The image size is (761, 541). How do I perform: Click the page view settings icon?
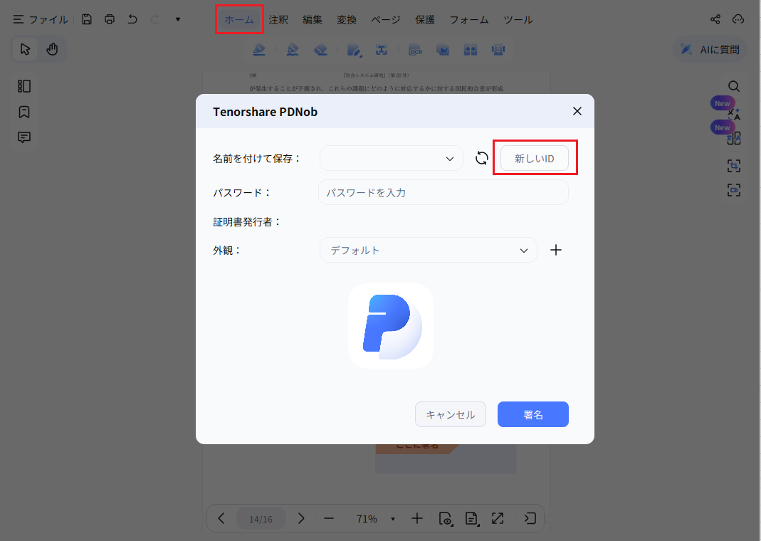coord(446,519)
